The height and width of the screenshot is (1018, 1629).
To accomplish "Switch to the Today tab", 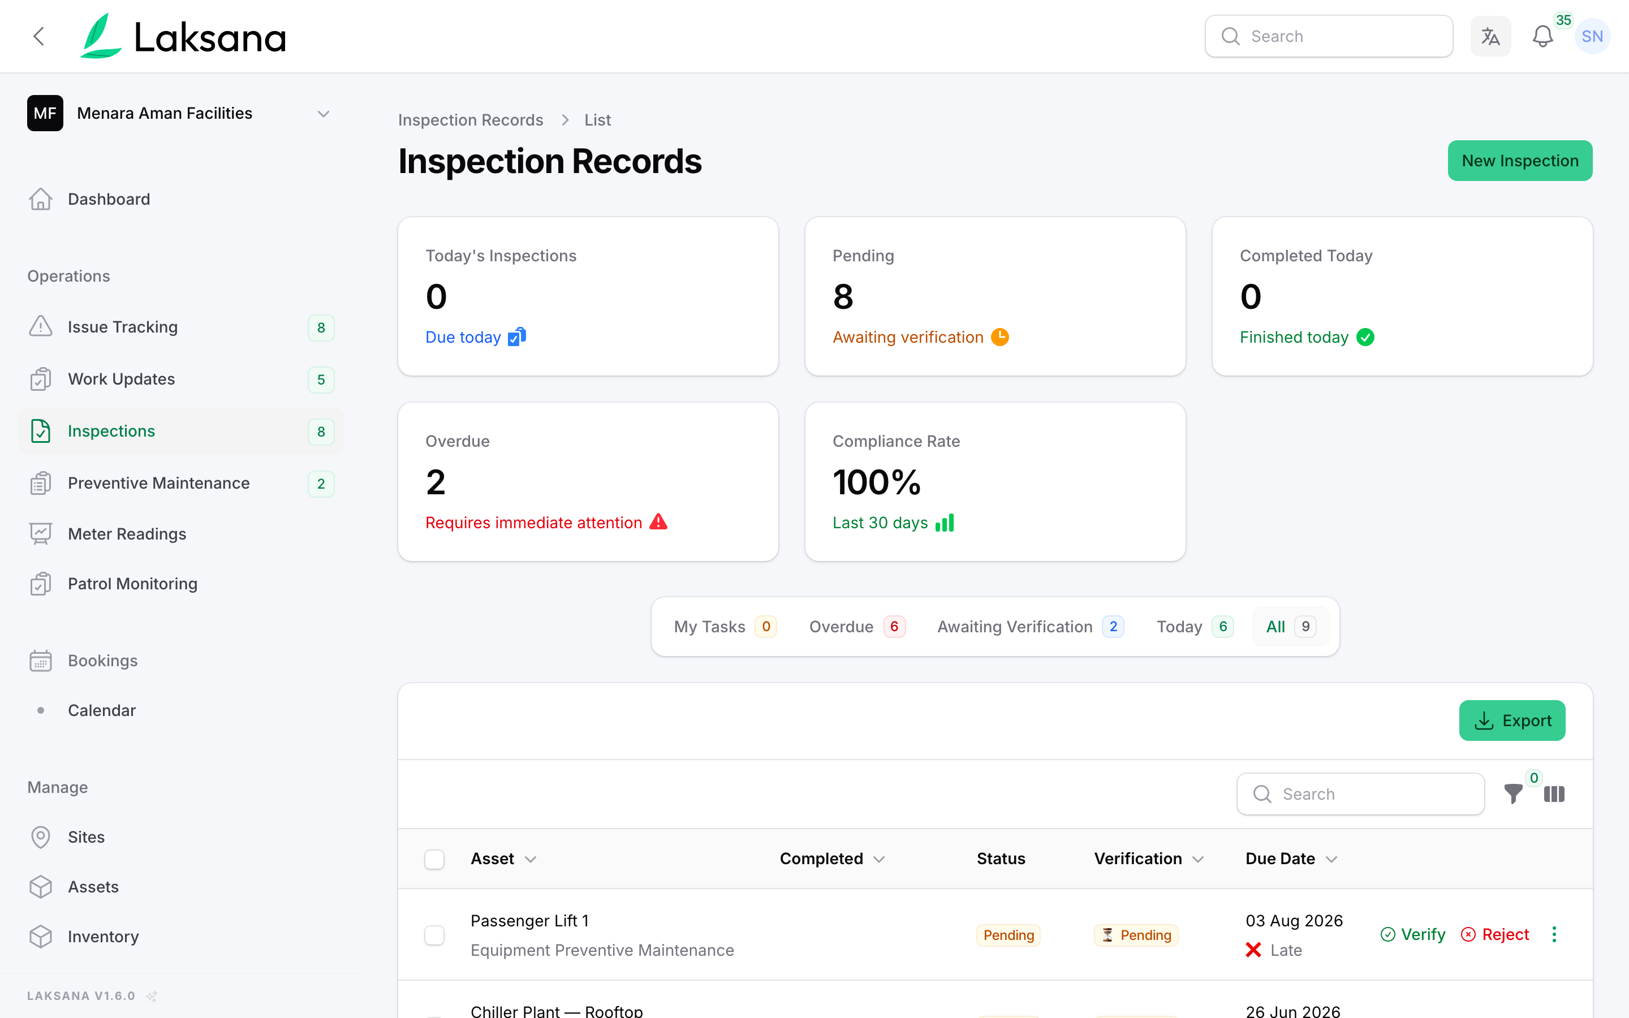I will click(1195, 627).
